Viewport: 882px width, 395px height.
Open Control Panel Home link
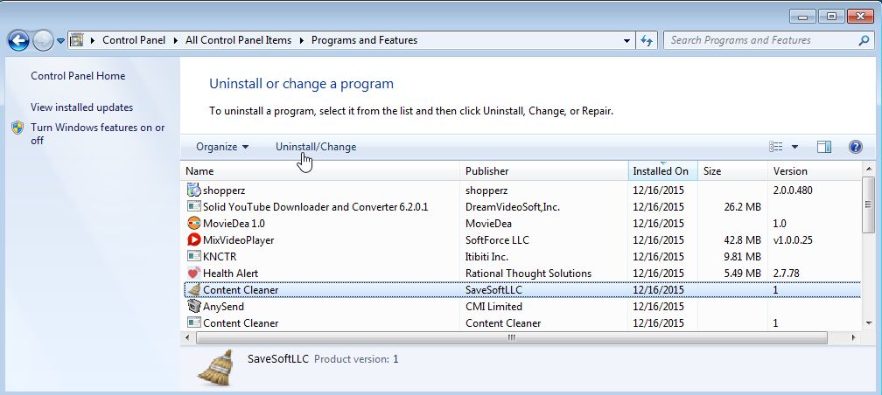click(78, 76)
